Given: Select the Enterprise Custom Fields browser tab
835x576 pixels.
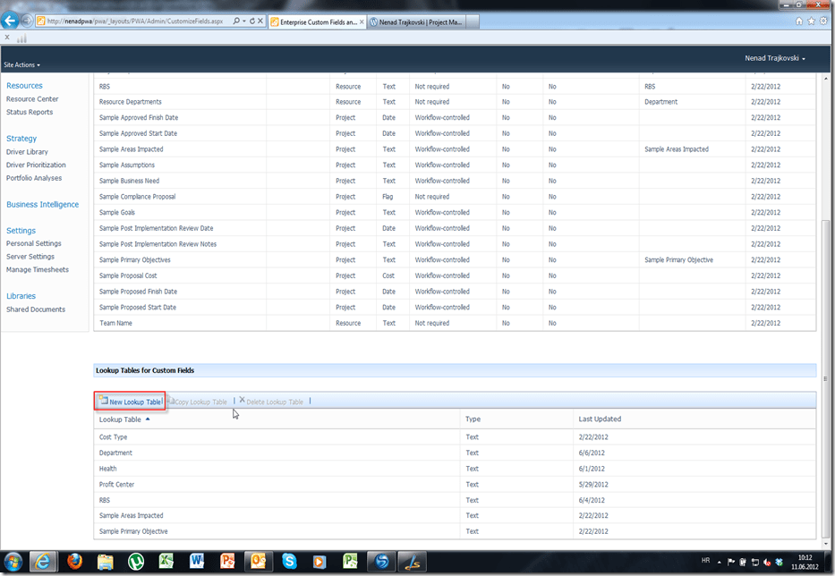Looking at the screenshot, I should pyautogui.click(x=313, y=20).
